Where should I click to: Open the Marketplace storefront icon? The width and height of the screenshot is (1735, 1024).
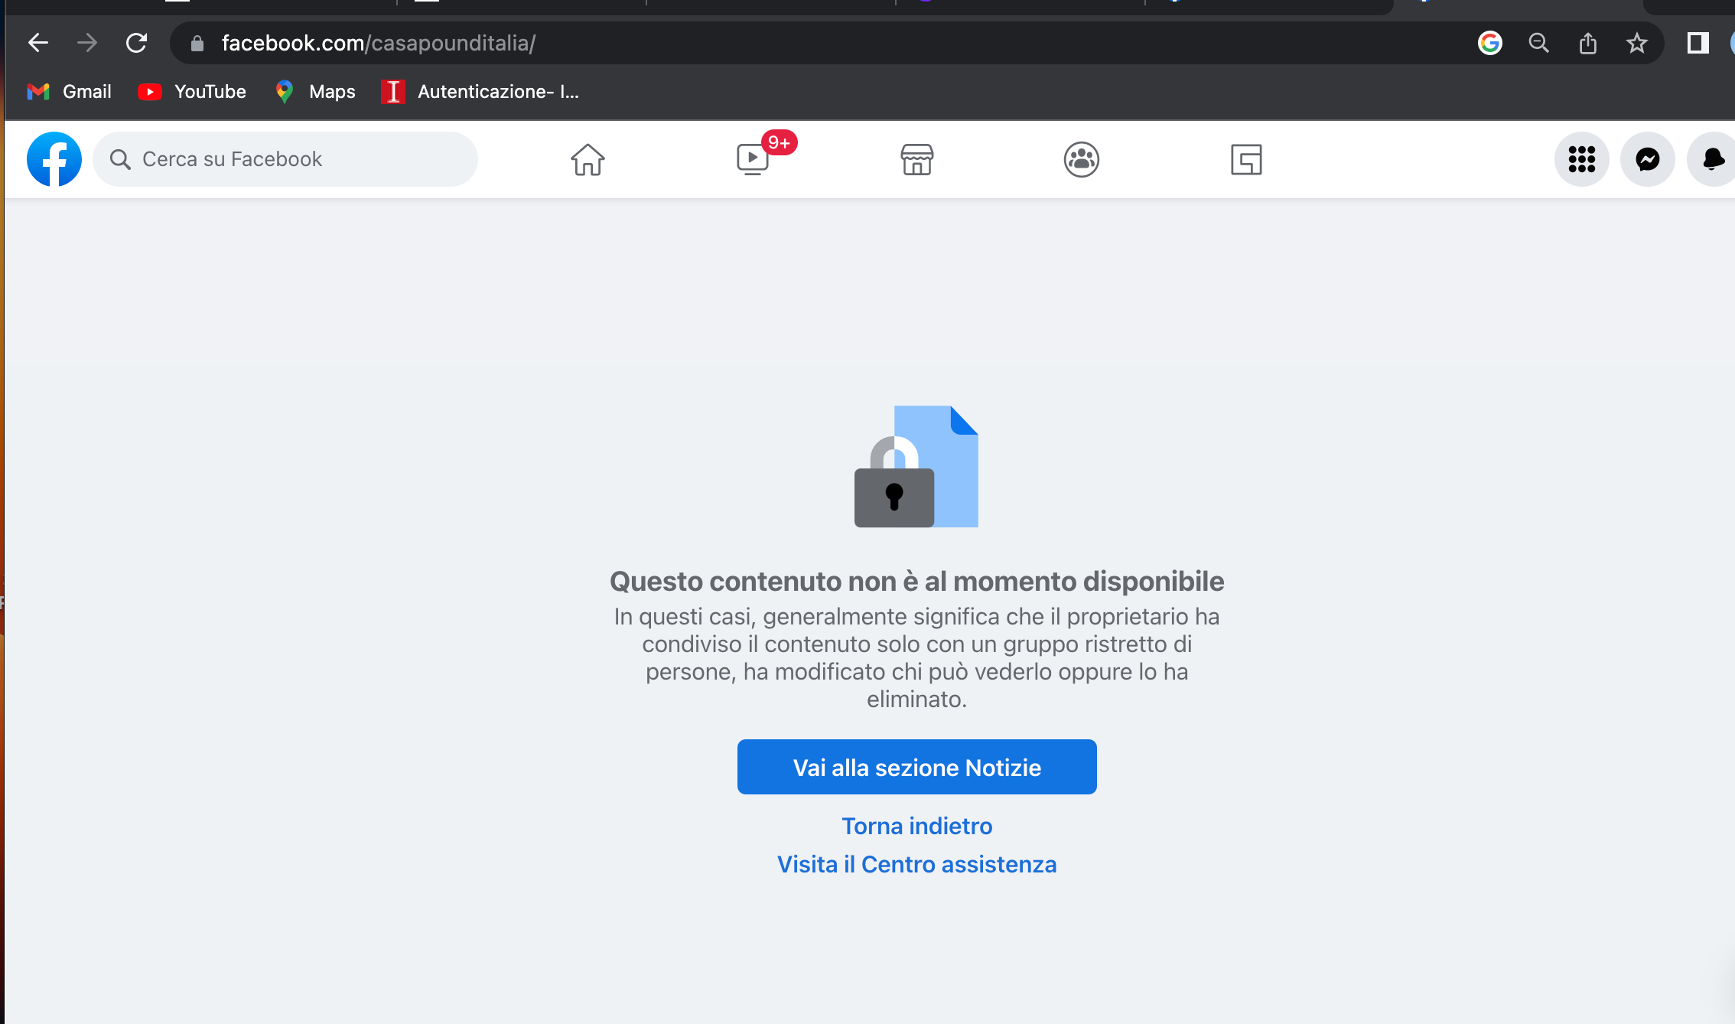[x=916, y=159]
